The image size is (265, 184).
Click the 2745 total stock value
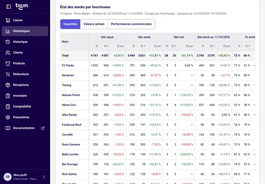click(x=200, y=56)
